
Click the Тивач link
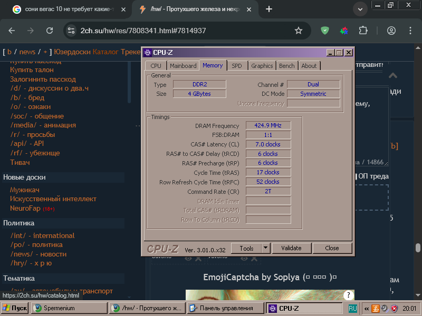pos(20,162)
